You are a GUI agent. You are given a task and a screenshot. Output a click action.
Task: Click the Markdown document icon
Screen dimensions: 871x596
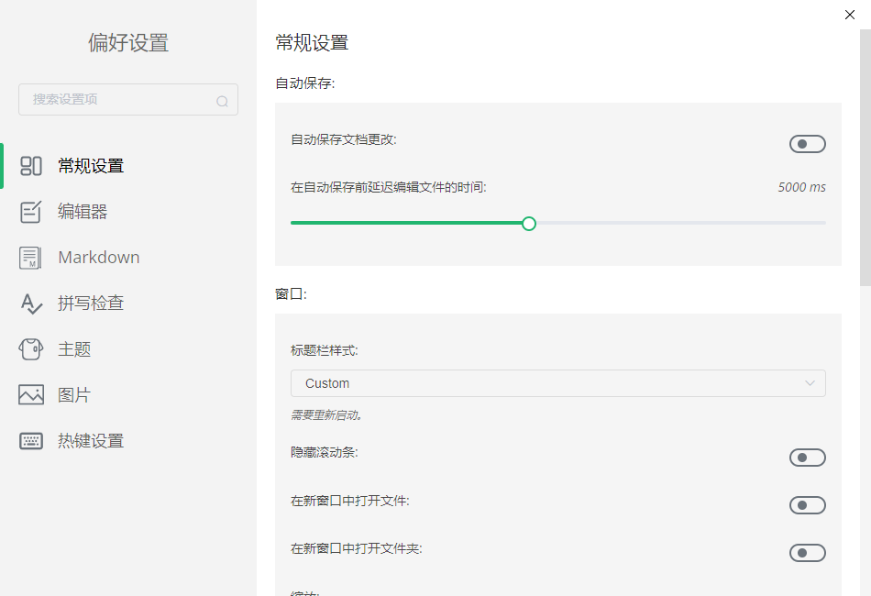[31, 258]
